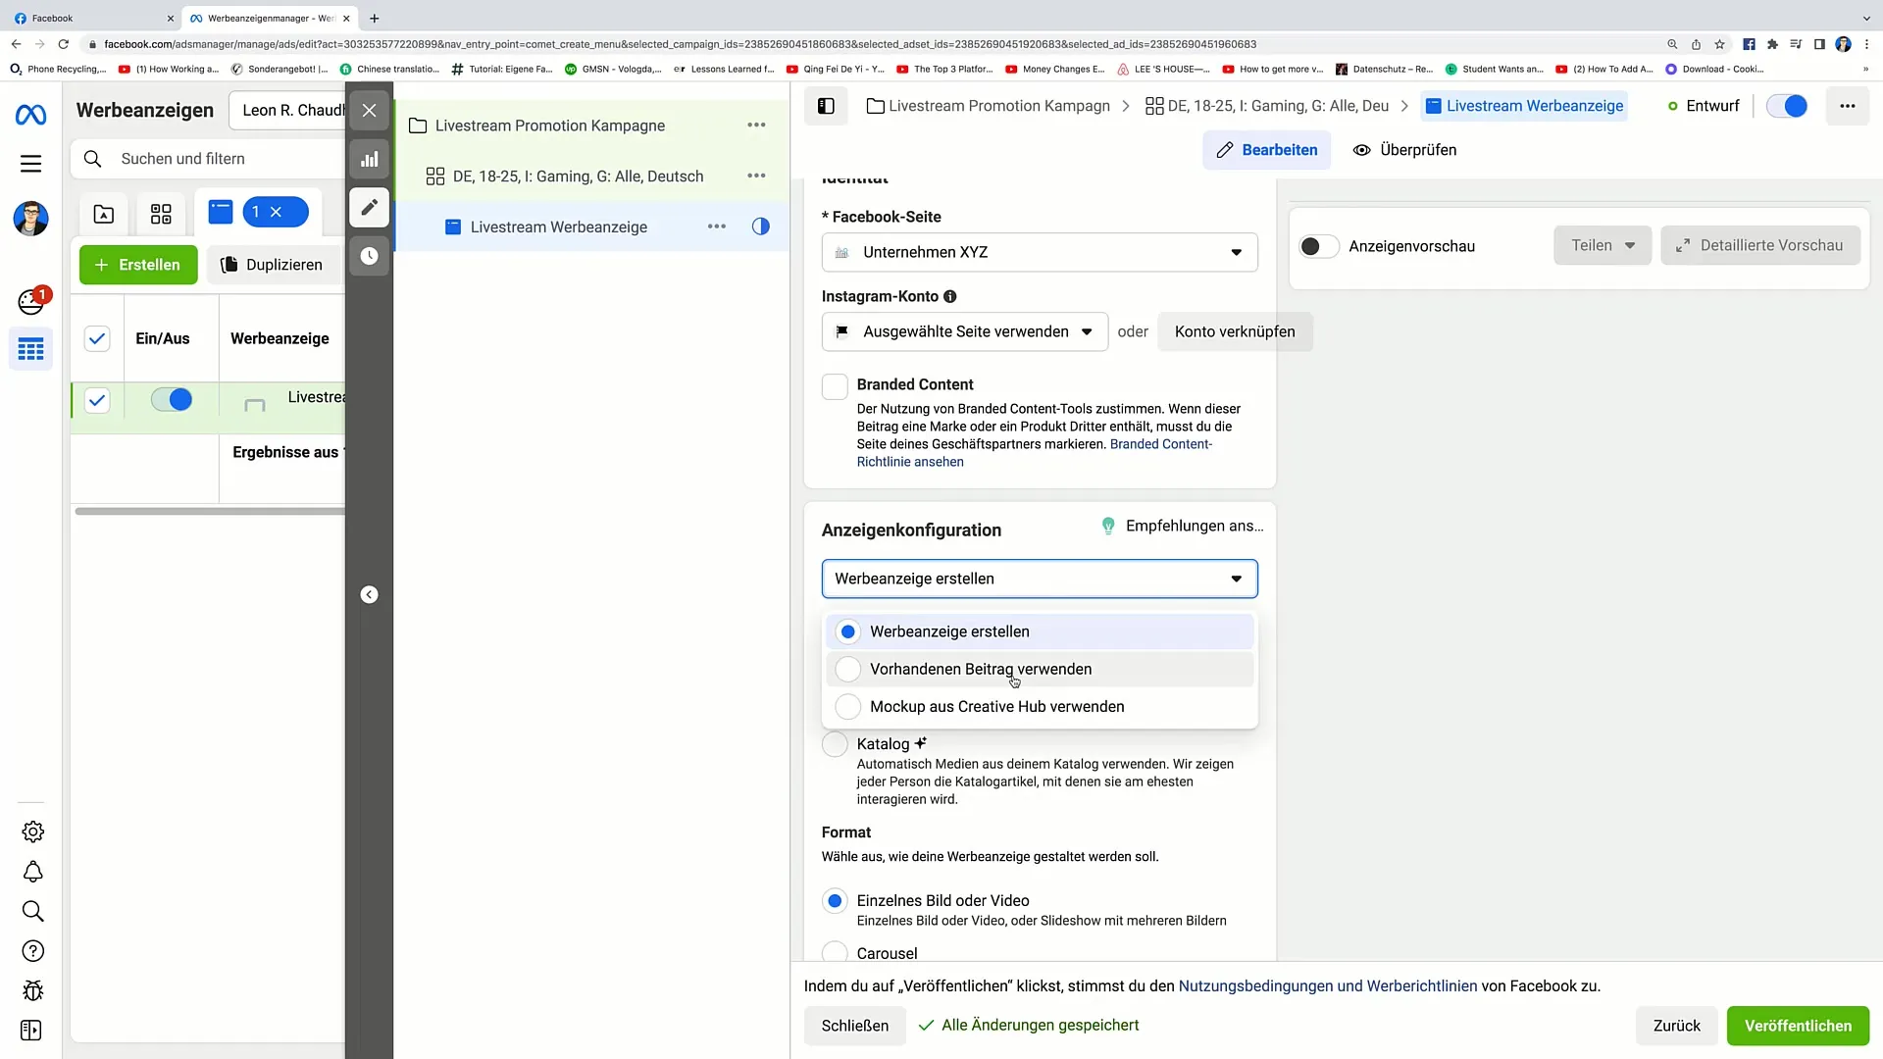Click the search and filter icon
1883x1059 pixels.
(92, 158)
